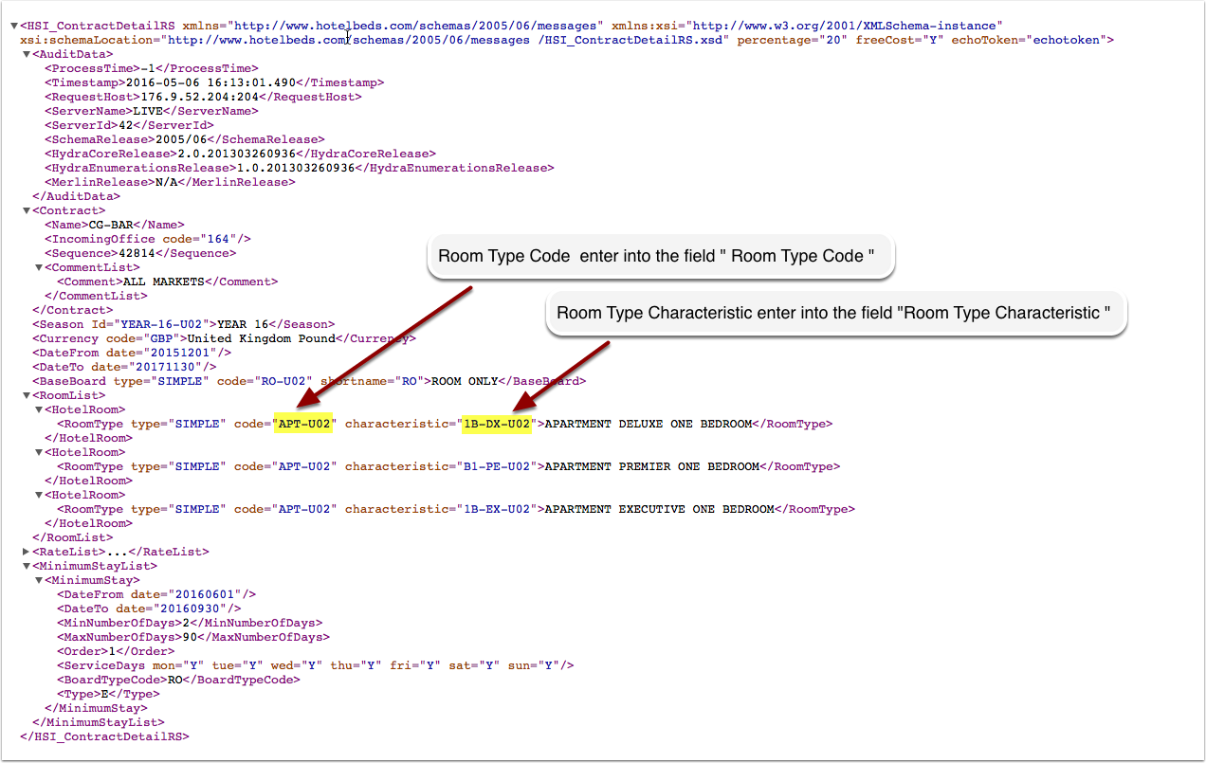
Task: Click the MinNumberOfDays 2 line
Action: [x=190, y=623]
